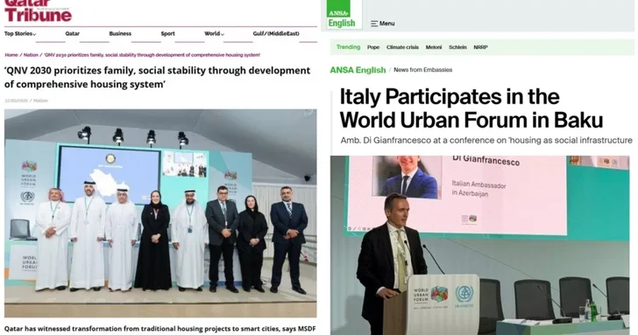Click the QNV 2030 article headline
The height and width of the screenshot is (335, 638).
[x=157, y=77]
